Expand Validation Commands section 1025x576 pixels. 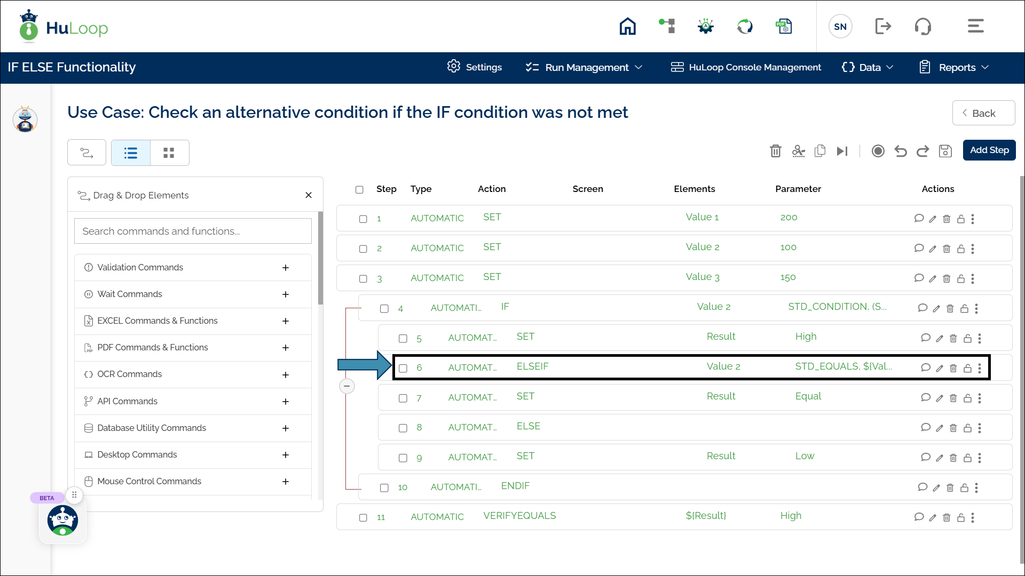point(286,268)
